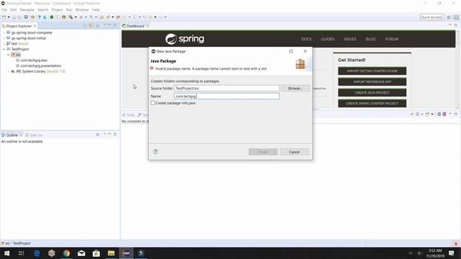The height and width of the screenshot is (259, 461).
Task: Click Browse for source folder
Action: [x=295, y=88]
